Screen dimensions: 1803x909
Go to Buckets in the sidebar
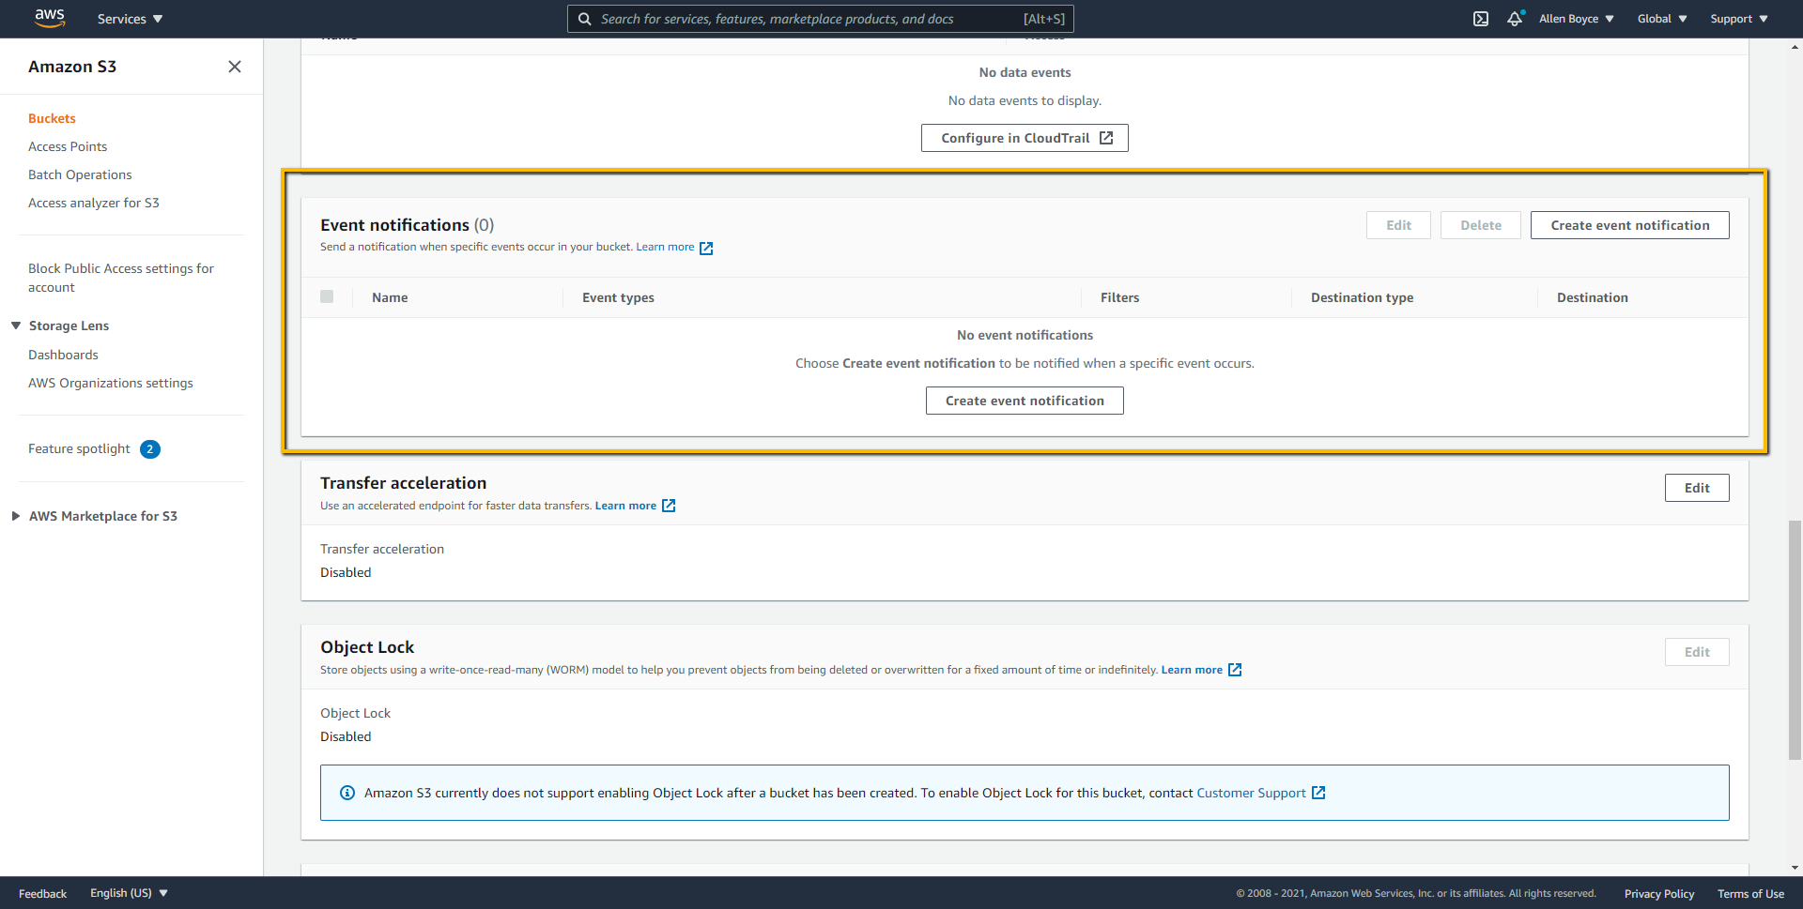tap(52, 118)
